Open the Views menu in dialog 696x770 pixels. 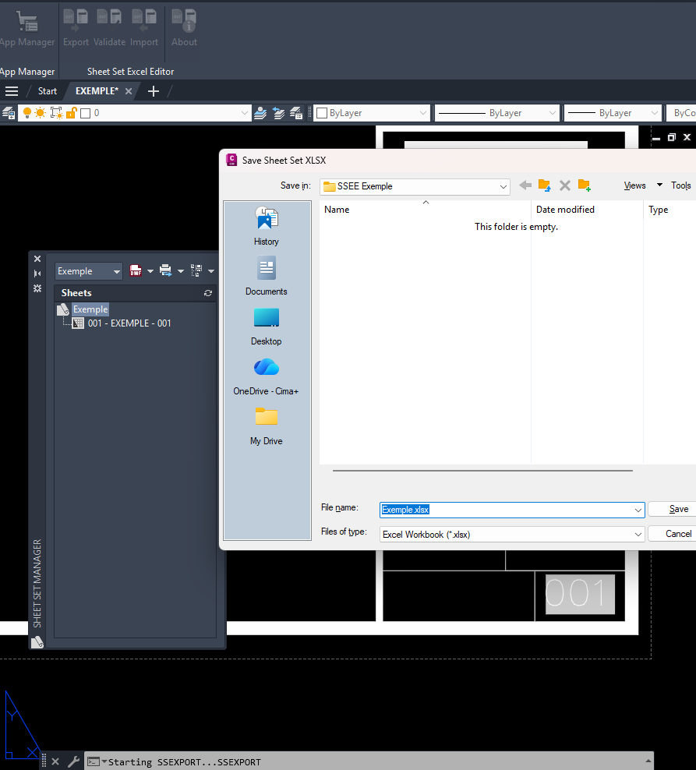[x=634, y=185]
